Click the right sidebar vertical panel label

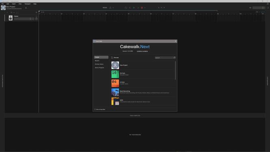[x=268, y=81]
